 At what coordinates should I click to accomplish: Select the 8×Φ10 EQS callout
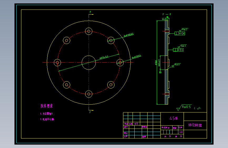136,57
